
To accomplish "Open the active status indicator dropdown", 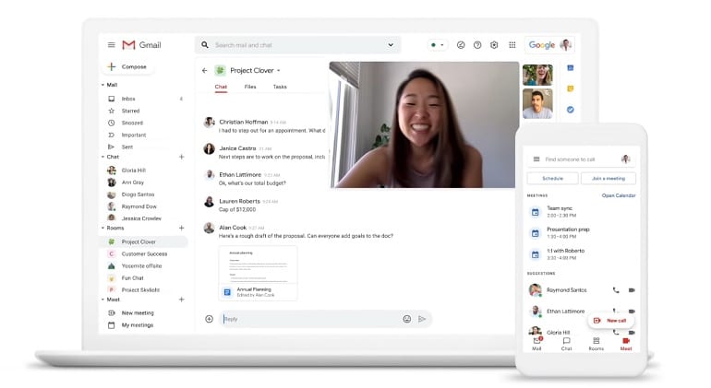I will click(436, 45).
